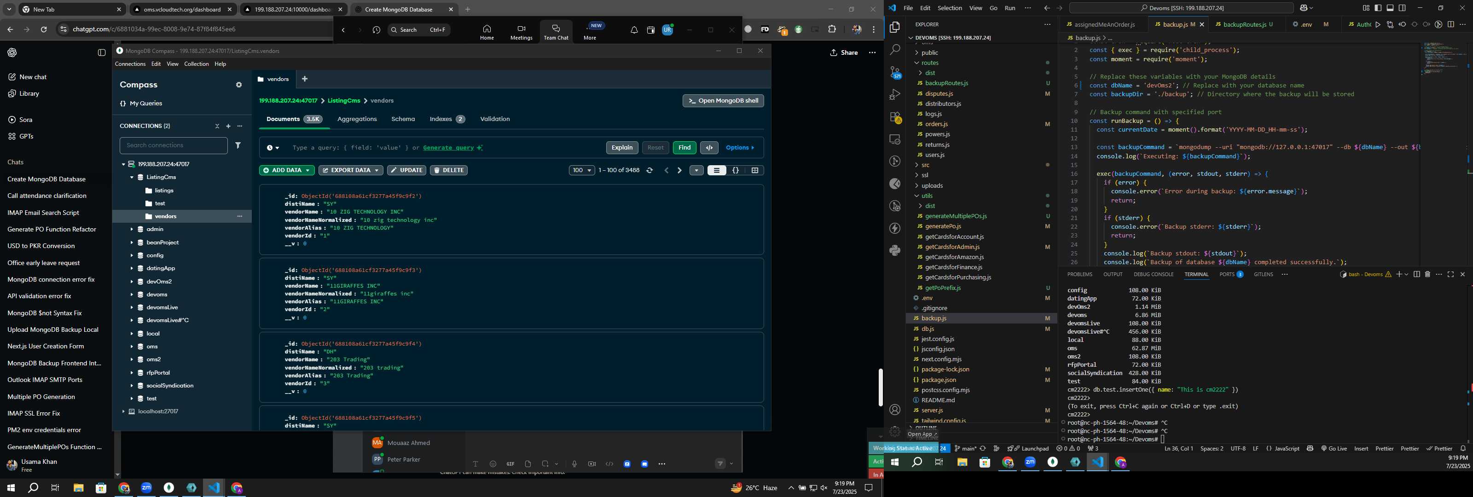Screen dimensions: 1473x497
Task: Run the backup.js file with play icon
Action: click(x=1378, y=24)
